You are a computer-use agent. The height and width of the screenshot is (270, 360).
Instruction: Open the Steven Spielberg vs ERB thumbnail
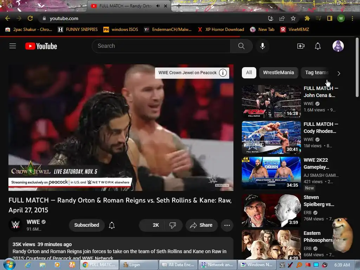click(271, 211)
